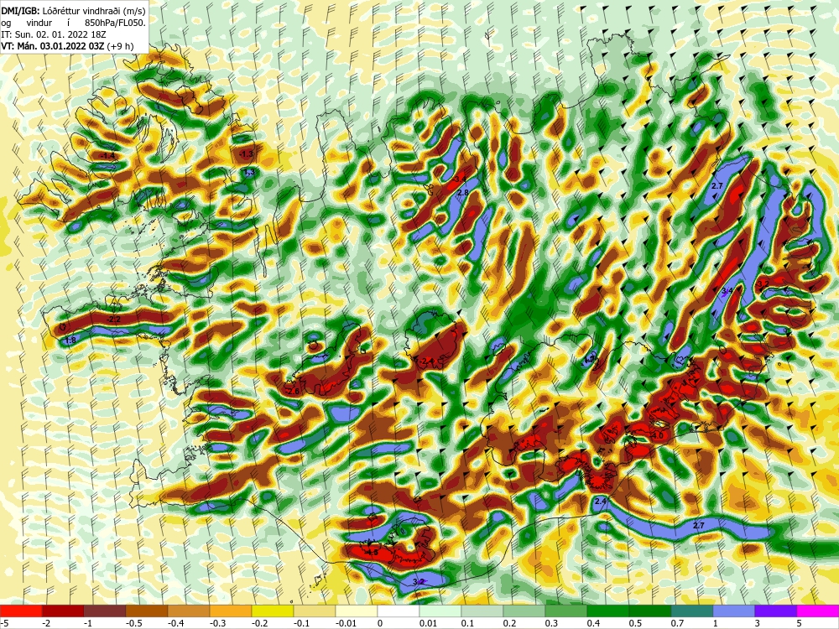Pick the dark green 0.4 to 0.5 legend swatch

coord(608,611)
